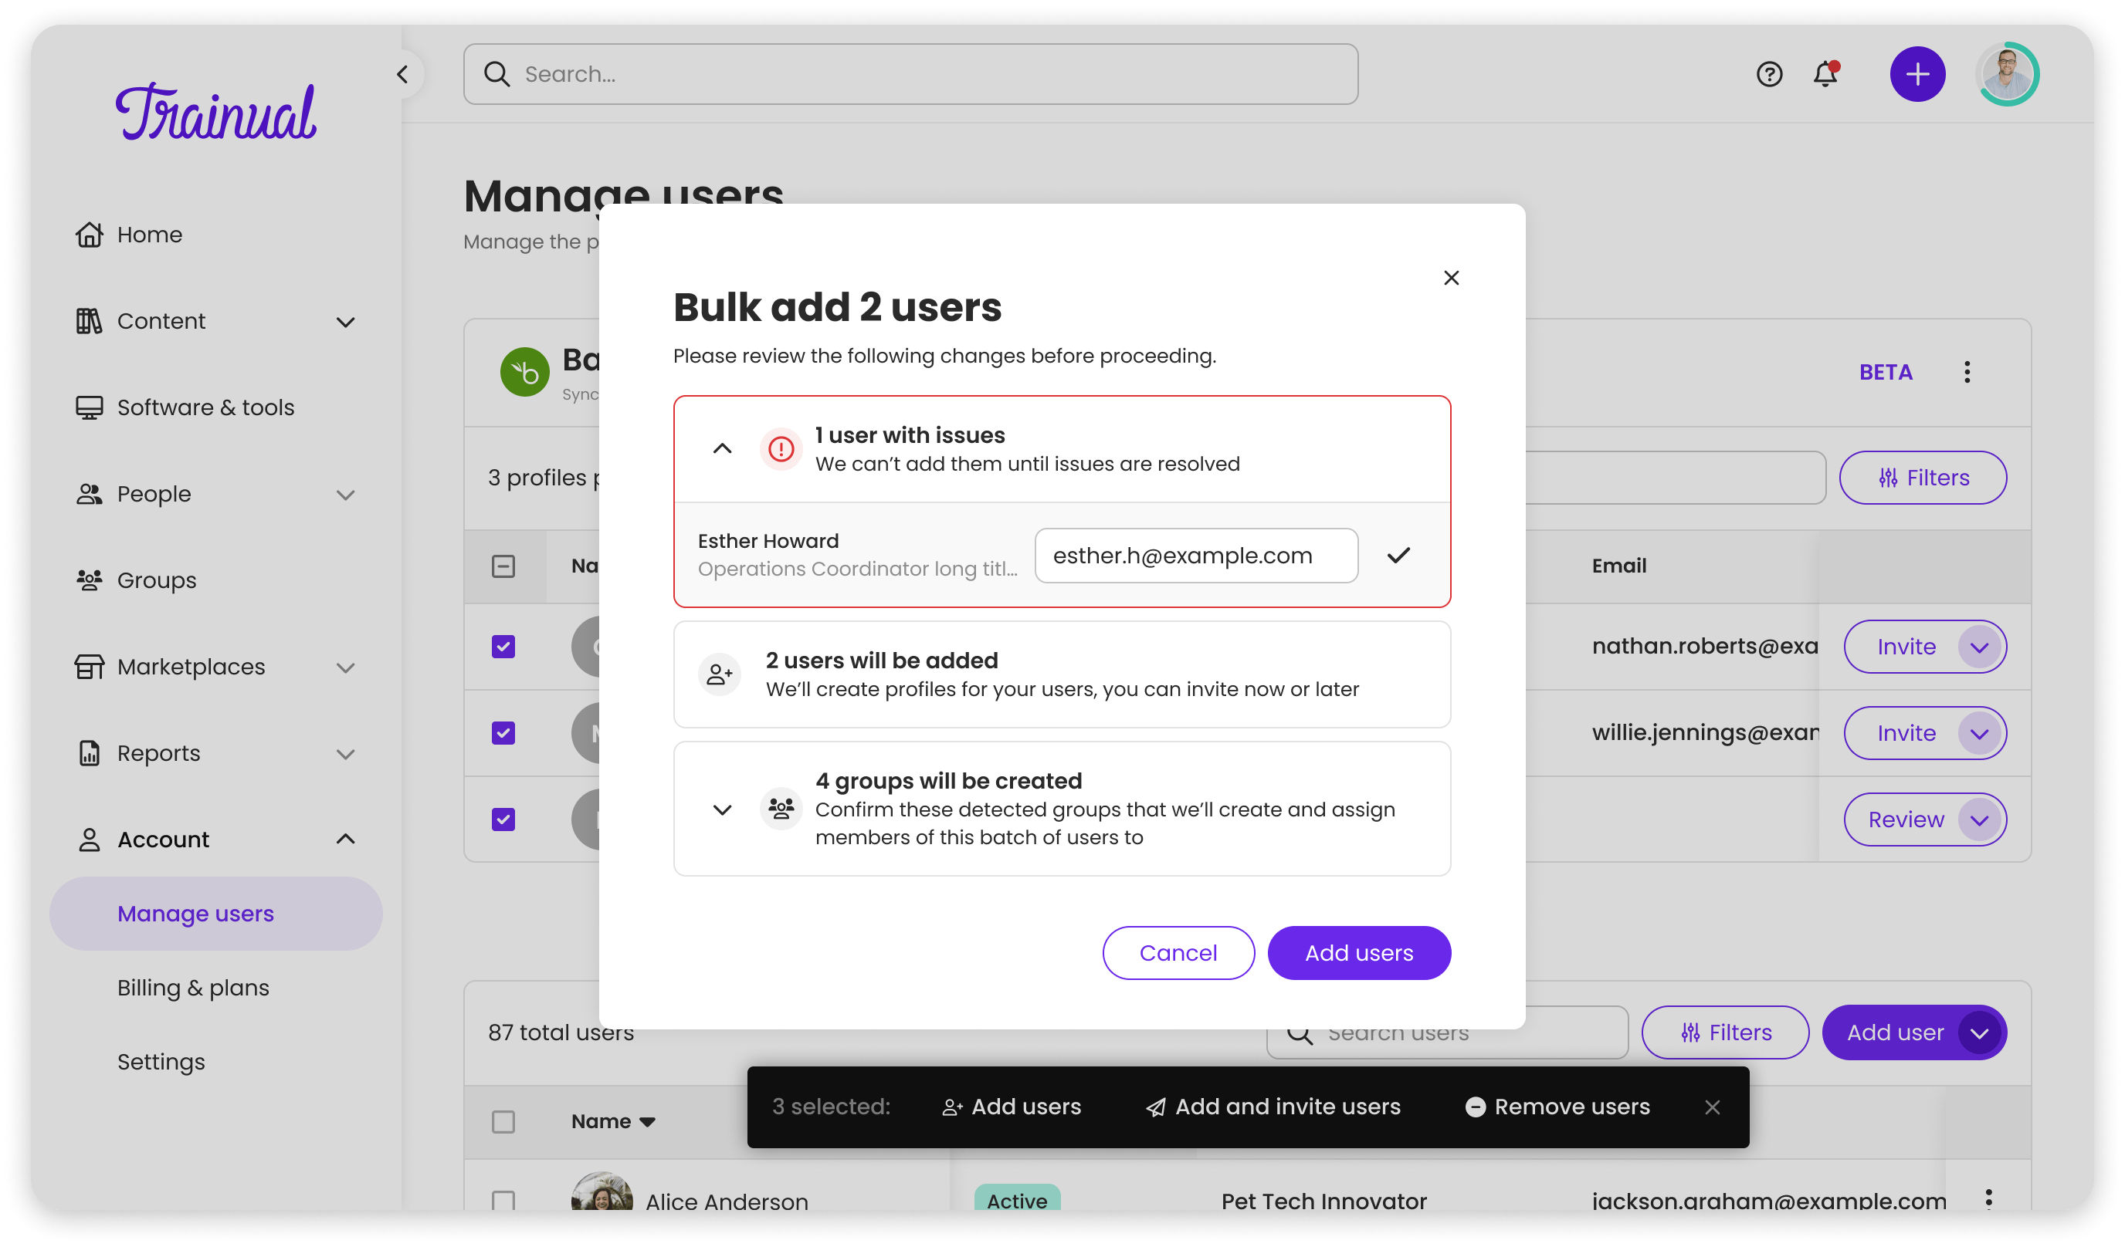Collapse the sidebar with the arrow
Image resolution: width=2125 pixels, height=1247 pixels.
pyautogui.click(x=403, y=74)
